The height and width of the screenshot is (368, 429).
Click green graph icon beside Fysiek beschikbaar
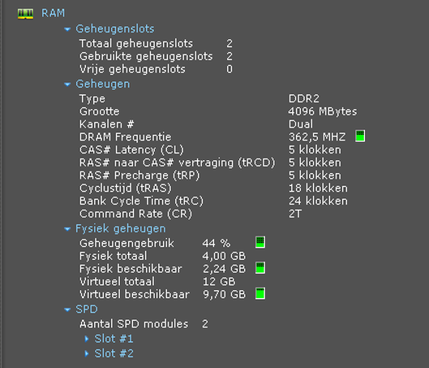click(x=260, y=268)
